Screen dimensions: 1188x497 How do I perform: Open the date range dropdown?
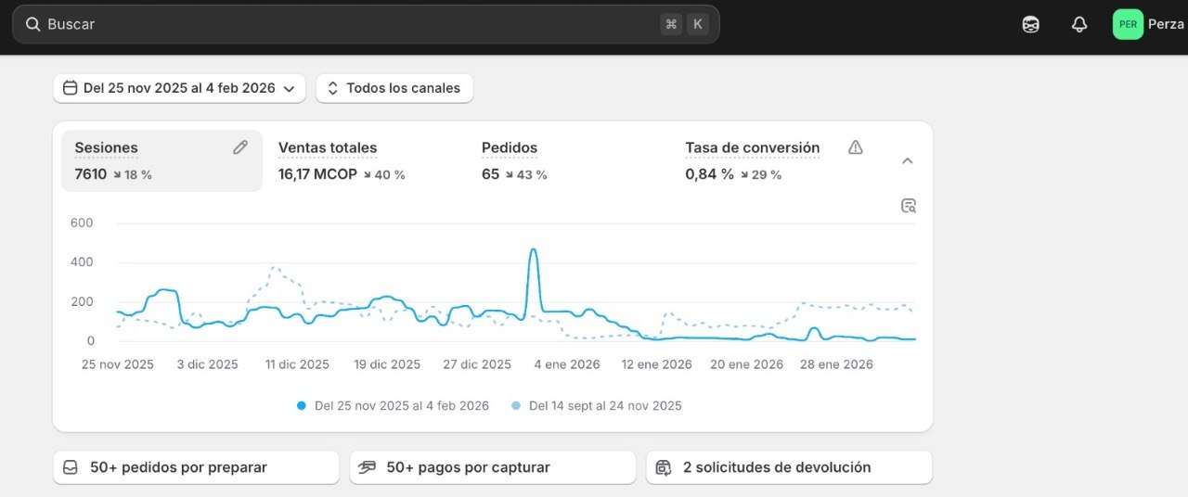pyautogui.click(x=179, y=88)
